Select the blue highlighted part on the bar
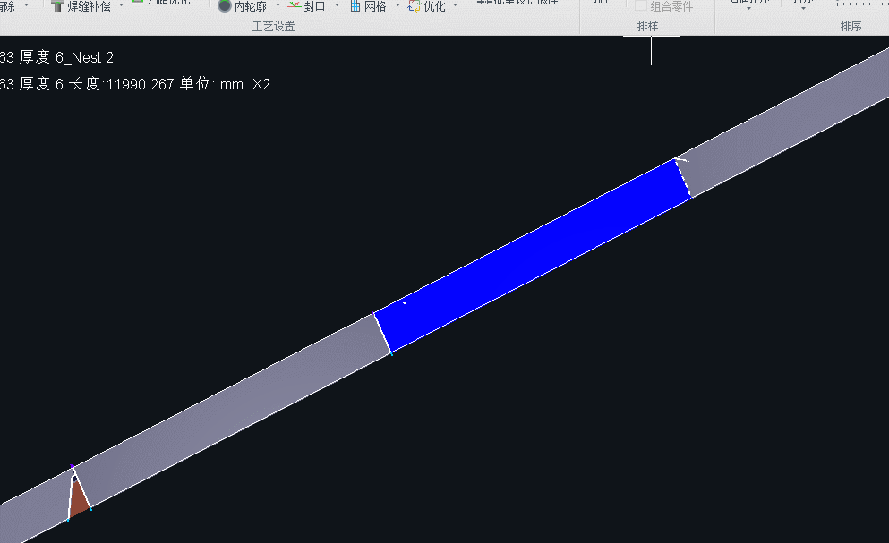Image resolution: width=889 pixels, height=543 pixels. [x=533, y=255]
